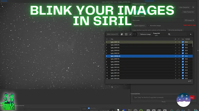Uncheck Sel checkbox for light_00012.fit

click(183, 73)
